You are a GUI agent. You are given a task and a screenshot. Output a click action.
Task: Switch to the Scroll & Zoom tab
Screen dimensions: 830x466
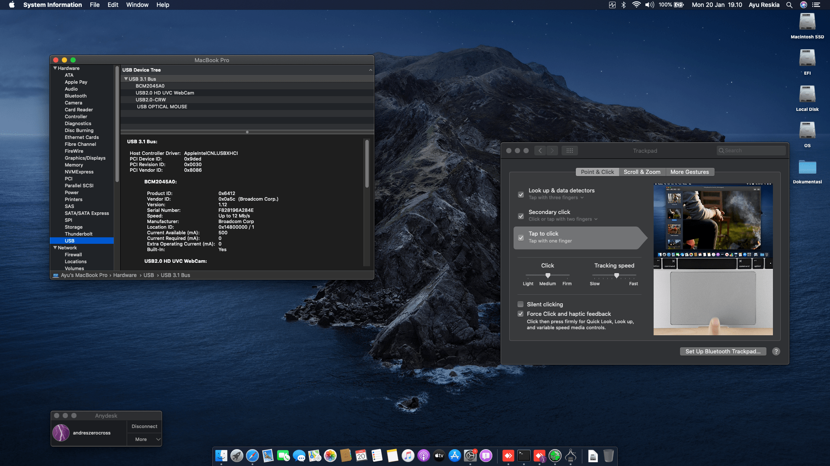coord(642,172)
